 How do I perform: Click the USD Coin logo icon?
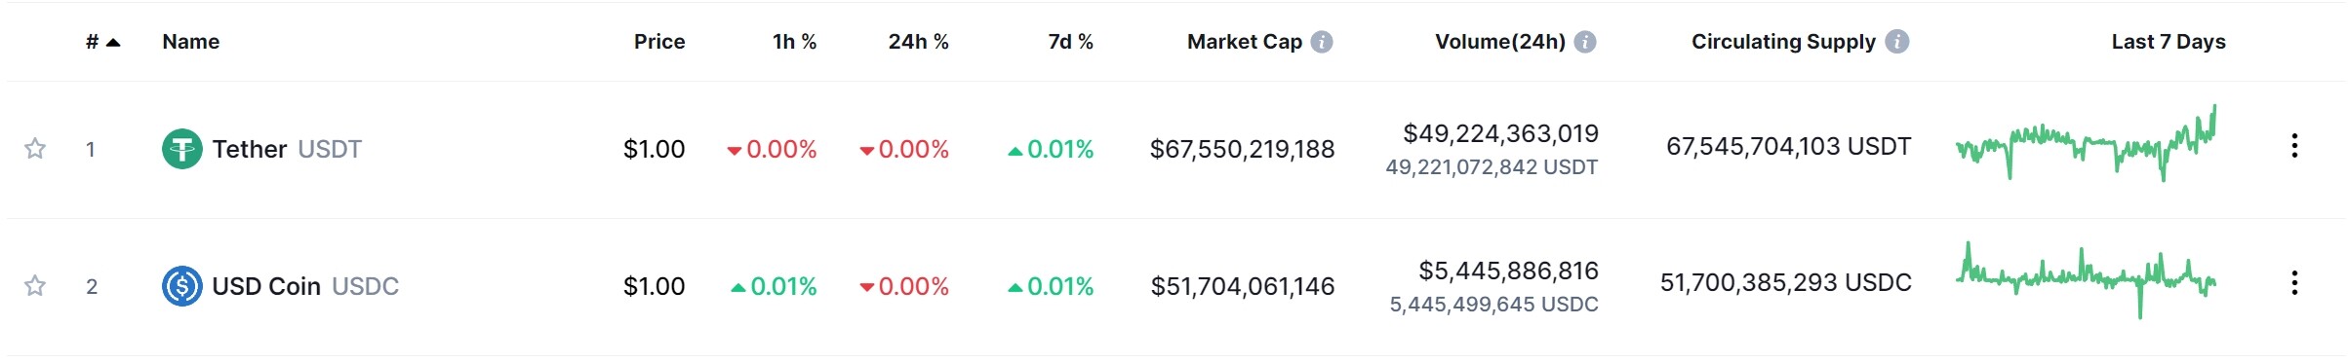pos(182,286)
